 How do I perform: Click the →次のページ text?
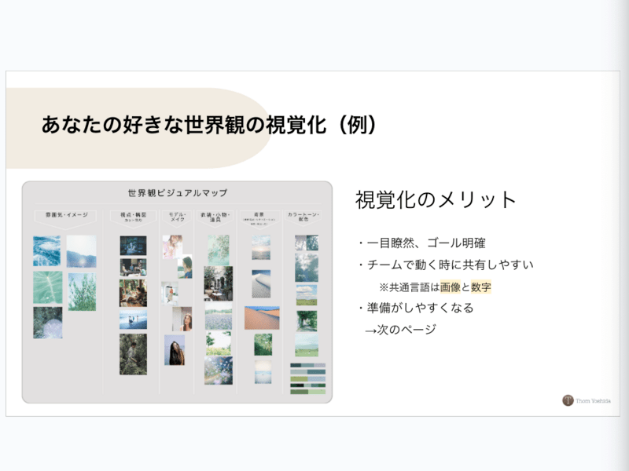click(400, 330)
